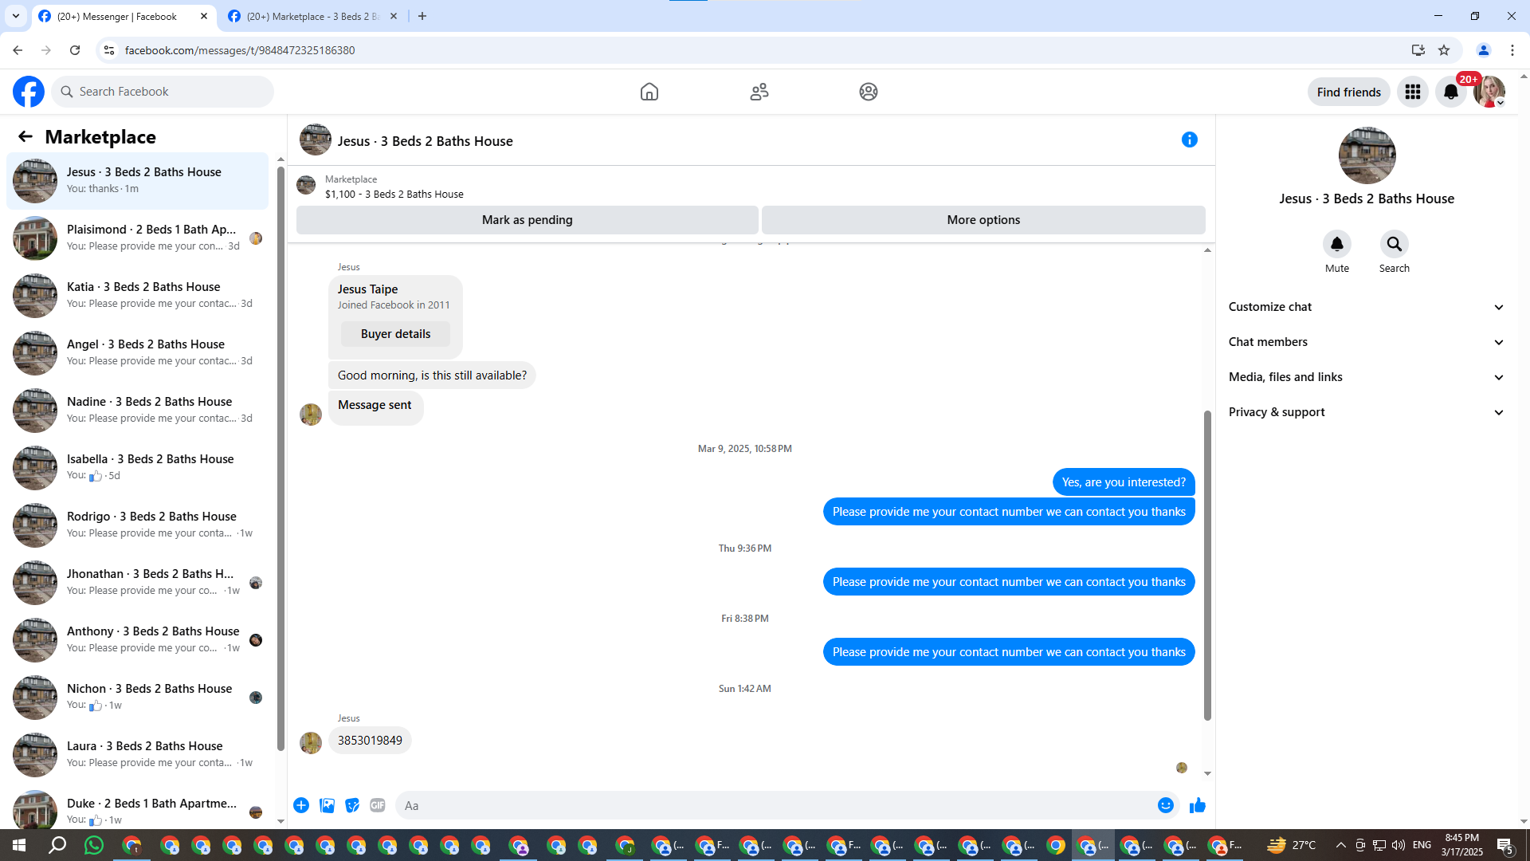The image size is (1530, 861).
Task: Open Isabella 3 Beds 2 Baths conversation
Action: click(138, 468)
